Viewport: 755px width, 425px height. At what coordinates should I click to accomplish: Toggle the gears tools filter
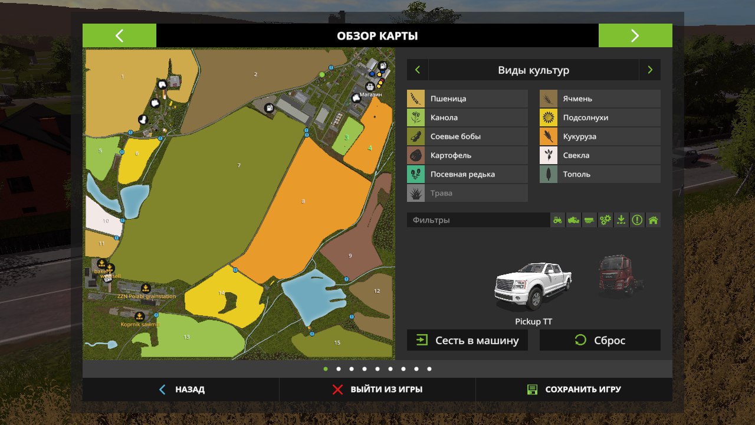605,220
